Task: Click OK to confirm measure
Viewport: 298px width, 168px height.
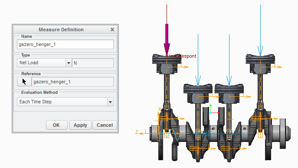Action: [x=56, y=125]
